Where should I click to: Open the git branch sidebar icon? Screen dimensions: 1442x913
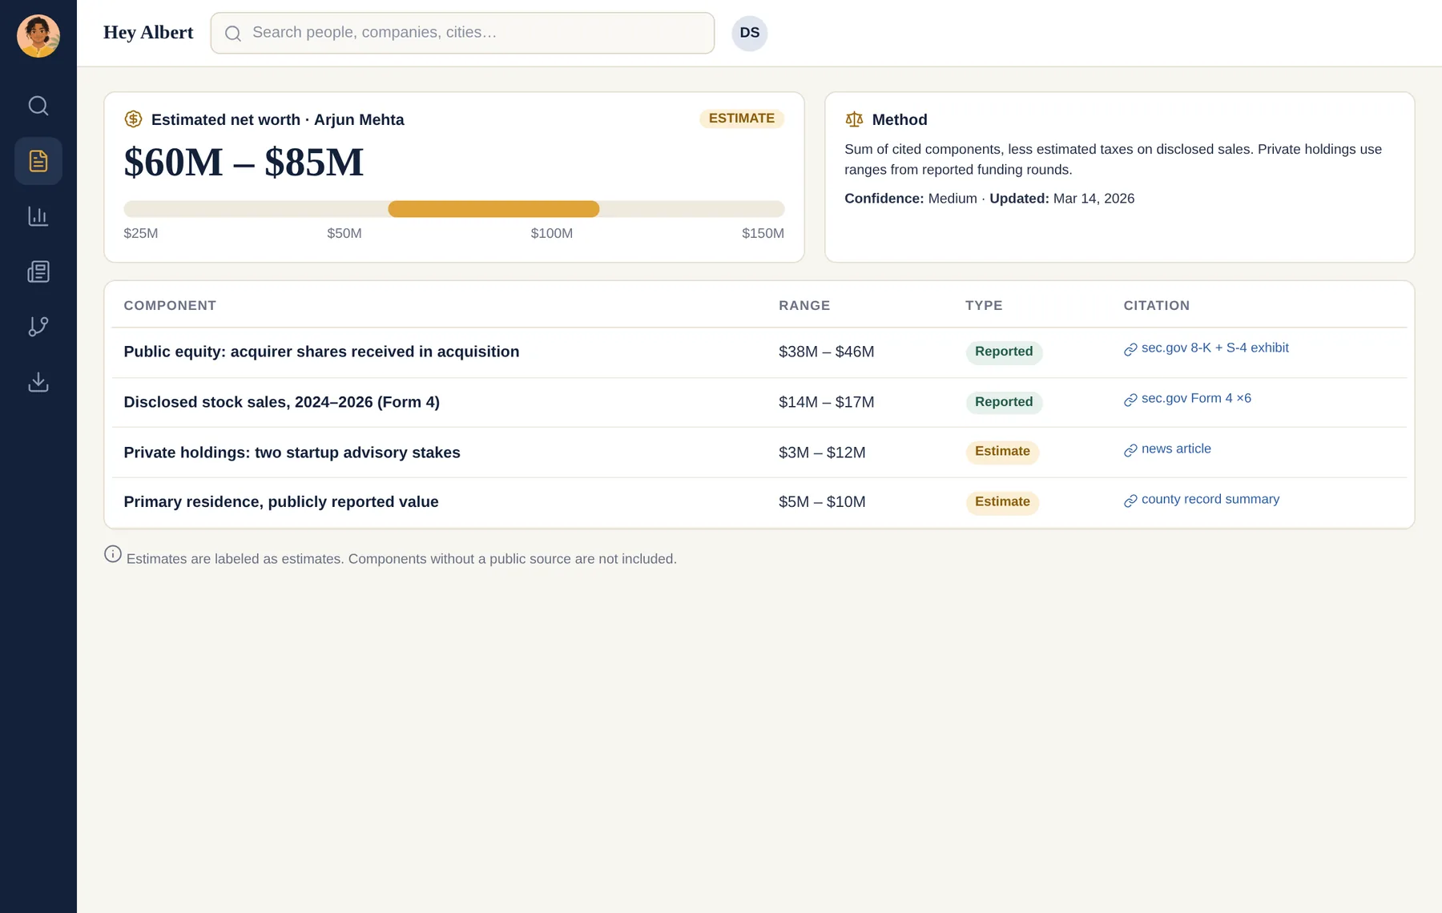pos(38,327)
